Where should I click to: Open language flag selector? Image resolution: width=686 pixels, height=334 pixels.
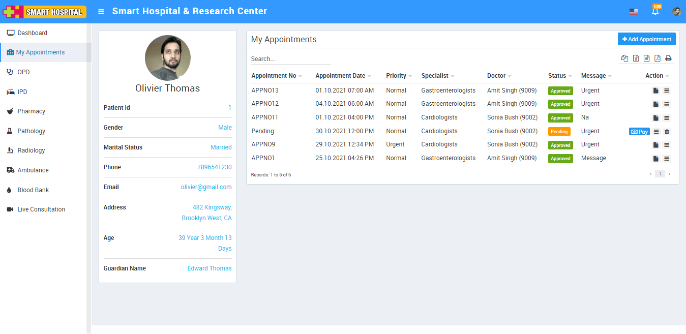click(633, 12)
